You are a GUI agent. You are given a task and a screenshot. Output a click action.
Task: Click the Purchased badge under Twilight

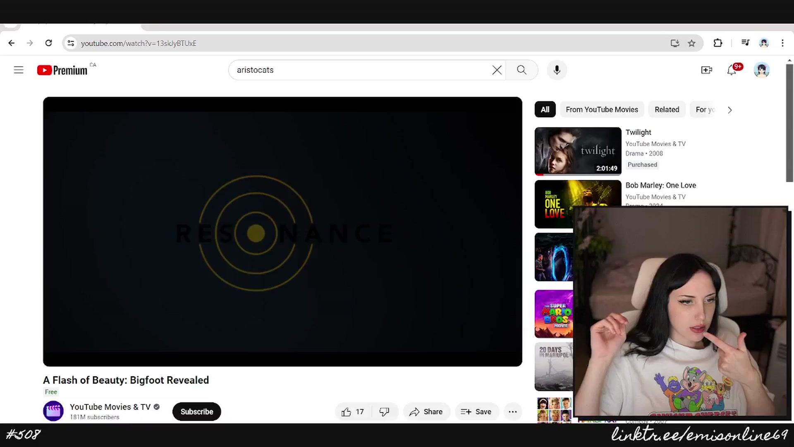pyautogui.click(x=642, y=165)
